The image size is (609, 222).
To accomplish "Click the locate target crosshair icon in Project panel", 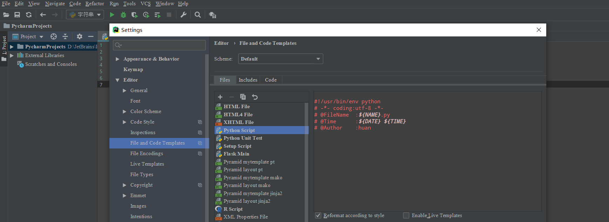I will [x=54, y=36].
